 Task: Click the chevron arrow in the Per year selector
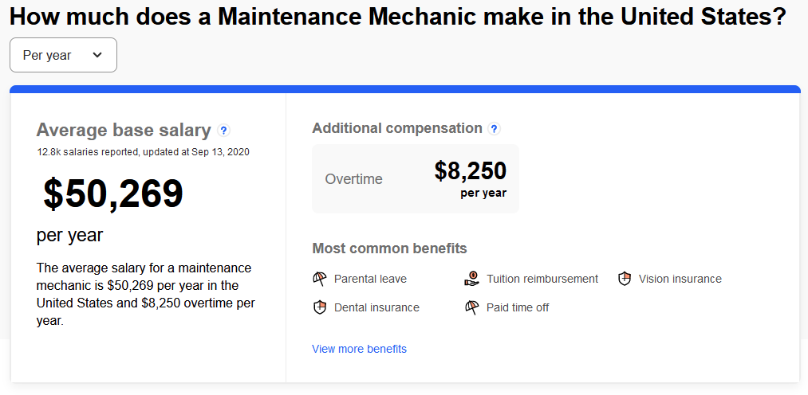click(x=97, y=55)
